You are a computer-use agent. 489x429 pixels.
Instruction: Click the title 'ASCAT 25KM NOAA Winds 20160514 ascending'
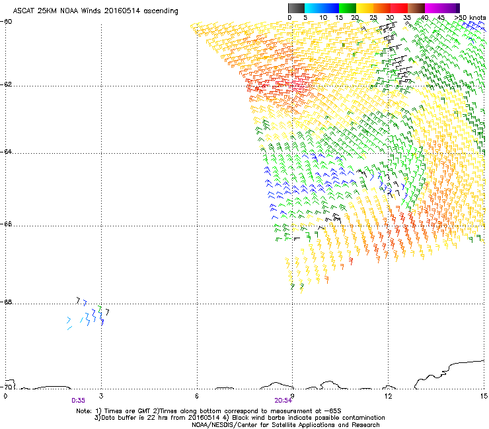tap(95, 11)
